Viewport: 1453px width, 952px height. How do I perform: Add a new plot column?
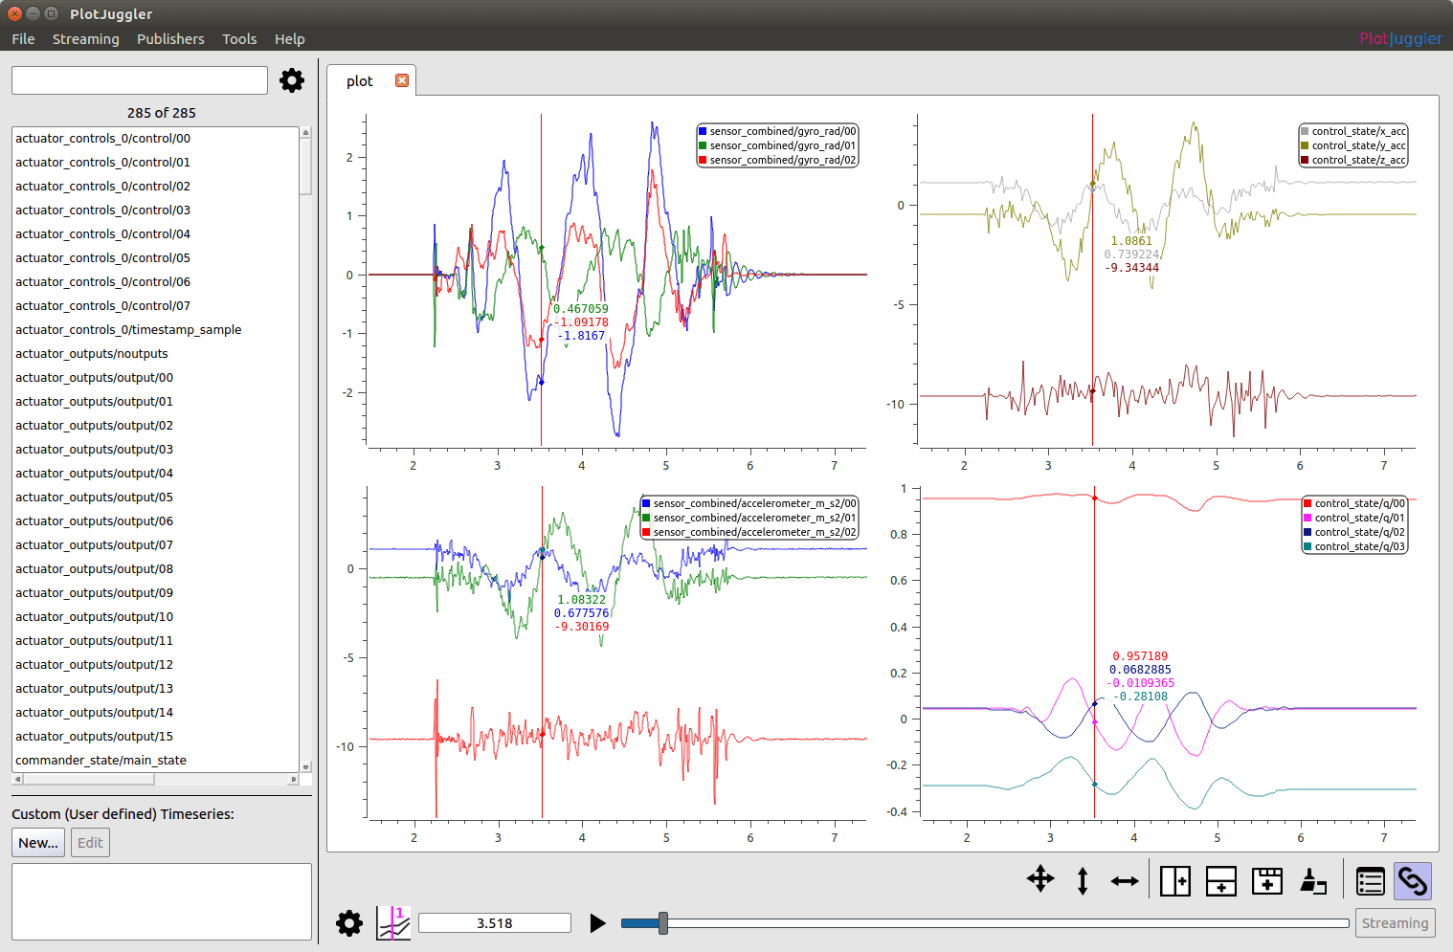(x=1174, y=880)
